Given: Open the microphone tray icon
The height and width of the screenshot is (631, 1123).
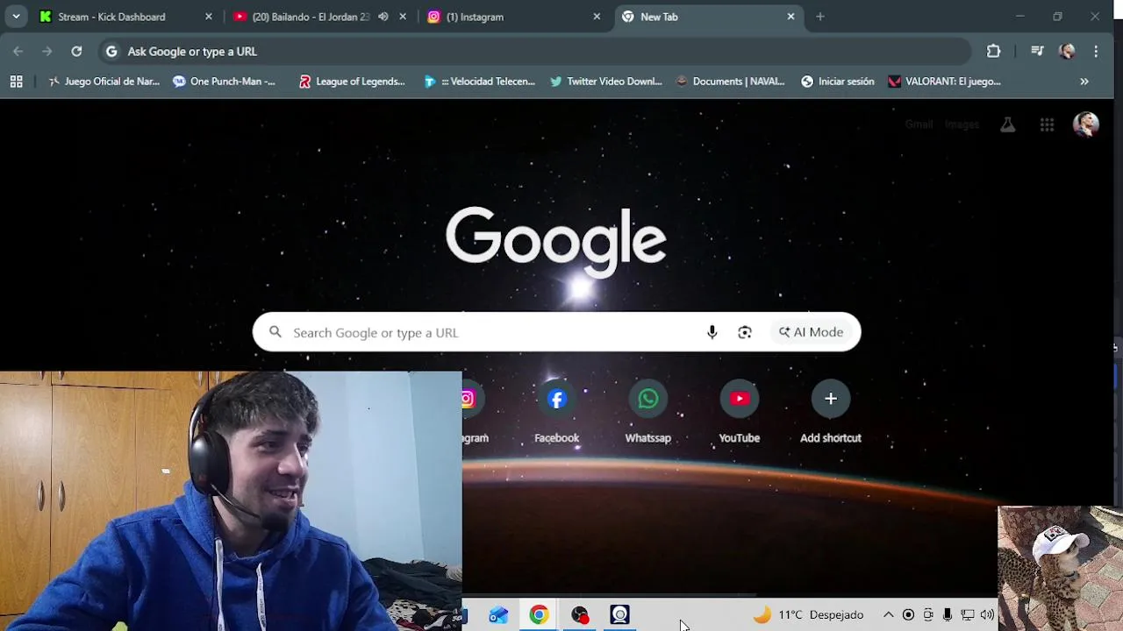Looking at the screenshot, I should (x=948, y=615).
